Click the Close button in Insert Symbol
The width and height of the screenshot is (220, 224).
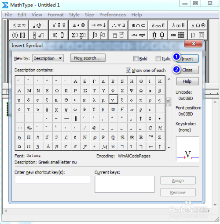pyautogui.click(x=187, y=70)
